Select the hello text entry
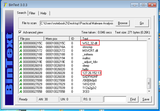Viewport: 160px width, 111px height. (85, 69)
